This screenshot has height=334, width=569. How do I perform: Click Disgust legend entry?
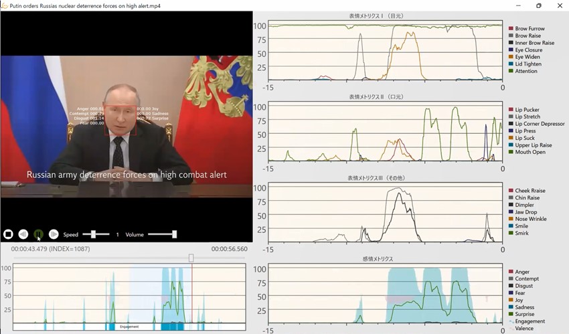point(521,286)
